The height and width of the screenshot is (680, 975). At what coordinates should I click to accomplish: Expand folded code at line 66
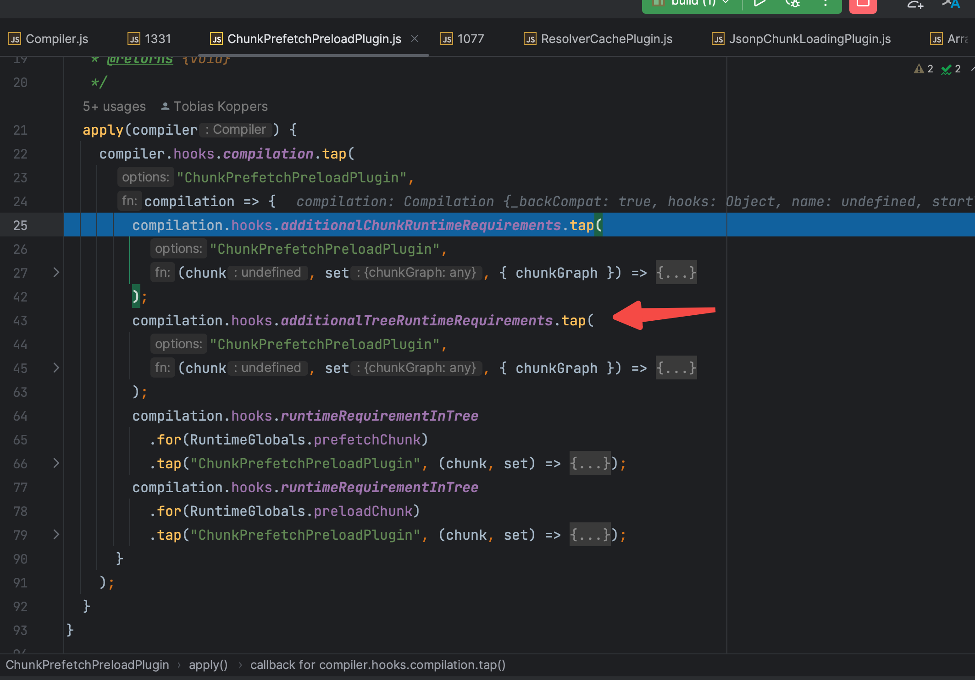56,463
